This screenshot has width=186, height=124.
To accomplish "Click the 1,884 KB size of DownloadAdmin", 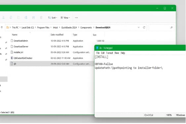I will click(100, 41).
